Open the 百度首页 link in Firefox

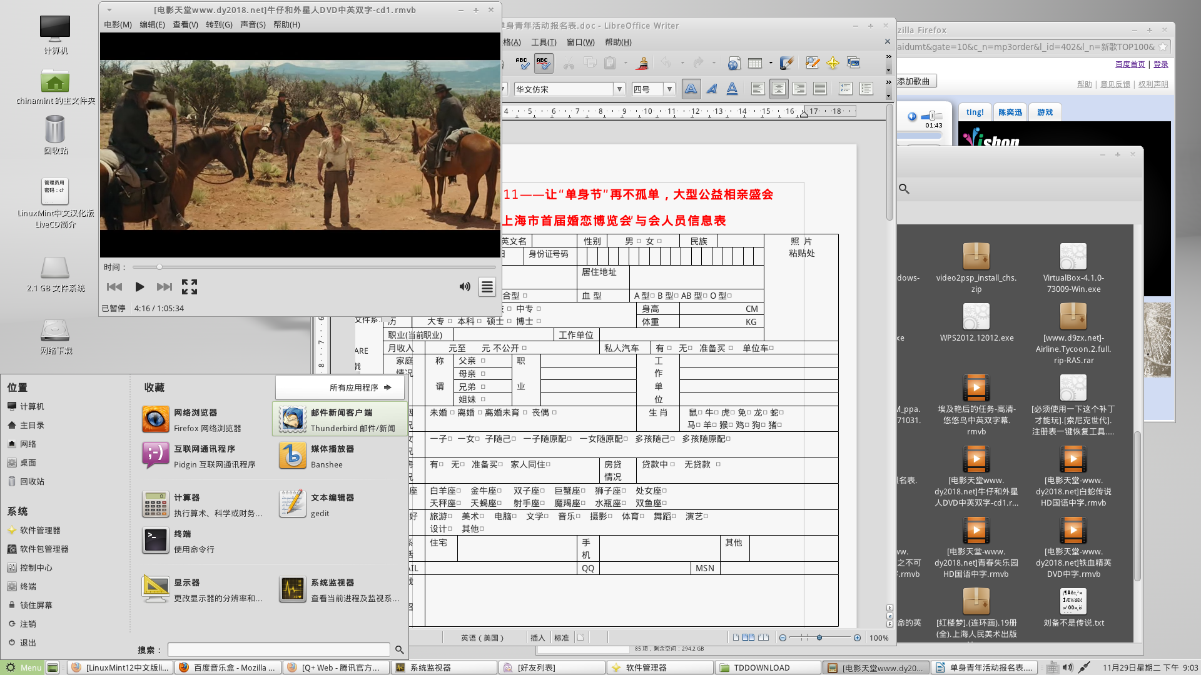point(1130,64)
